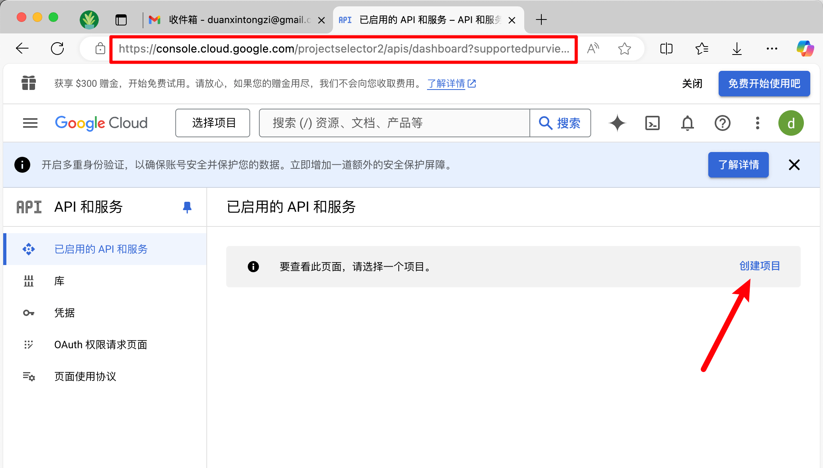The height and width of the screenshot is (468, 823).
Task: Open 库 in the sidebar
Action: point(59,281)
